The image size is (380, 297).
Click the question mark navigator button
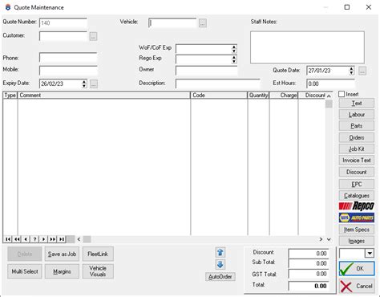pos(34,239)
